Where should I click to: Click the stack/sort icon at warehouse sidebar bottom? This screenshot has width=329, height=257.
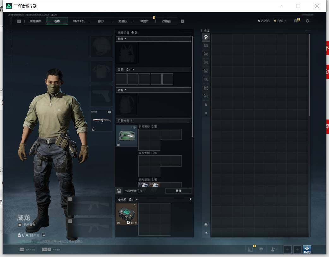click(x=206, y=225)
